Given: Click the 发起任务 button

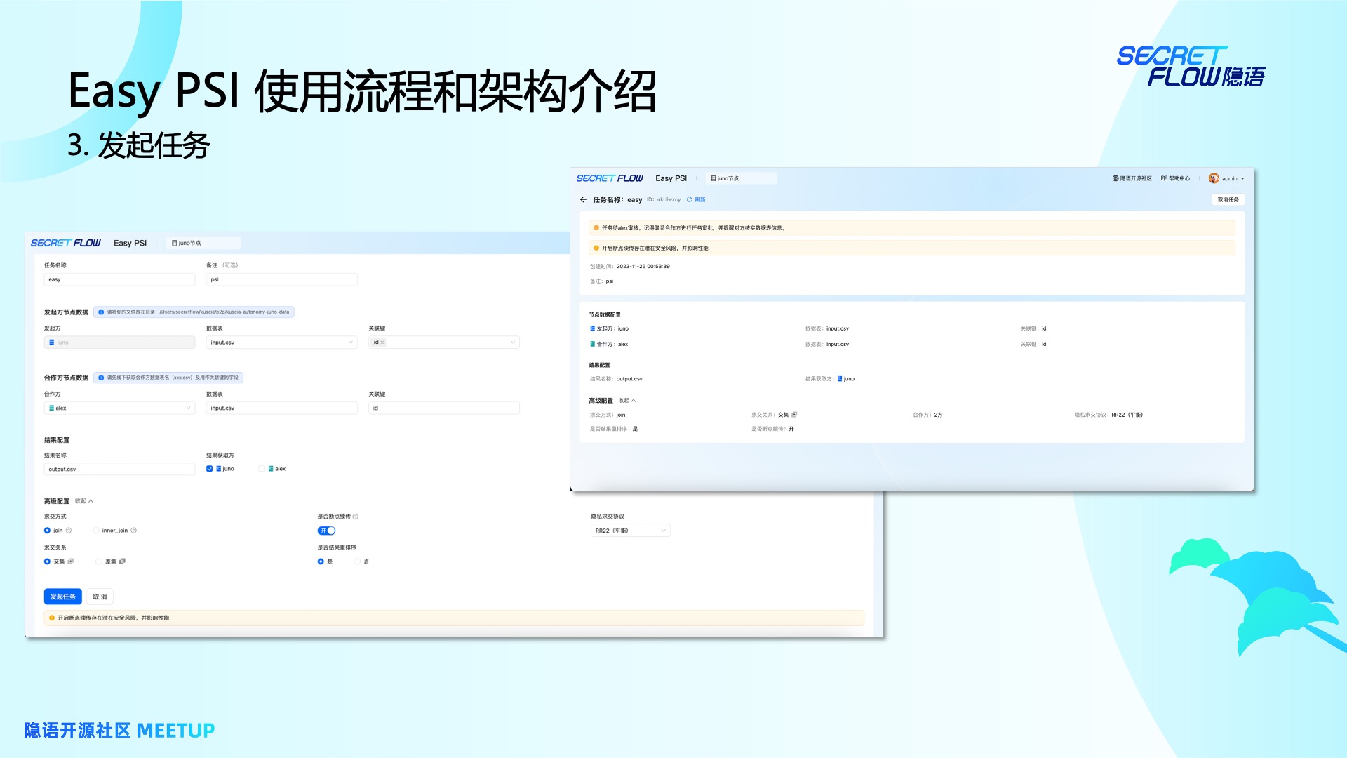Looking at the screenshot, I should click(63, 597).
